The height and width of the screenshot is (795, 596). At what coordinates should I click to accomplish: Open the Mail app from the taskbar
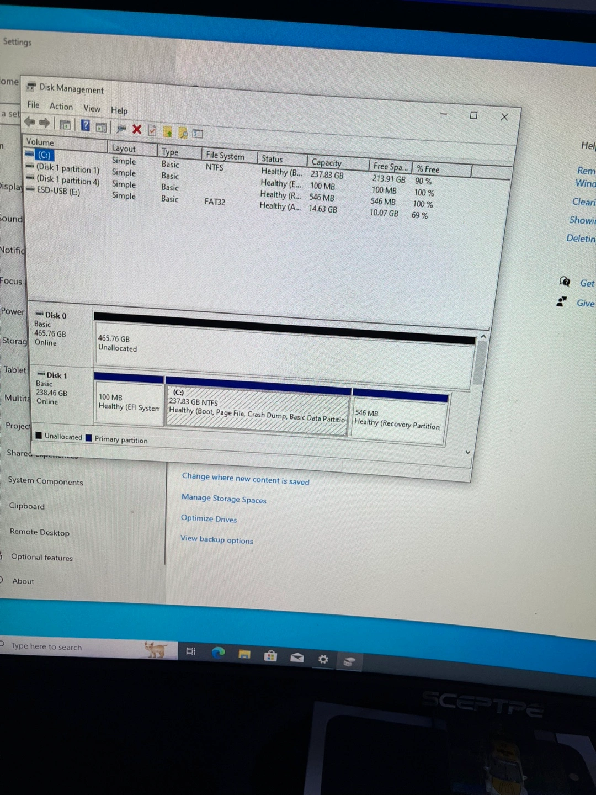pos(297,657)
